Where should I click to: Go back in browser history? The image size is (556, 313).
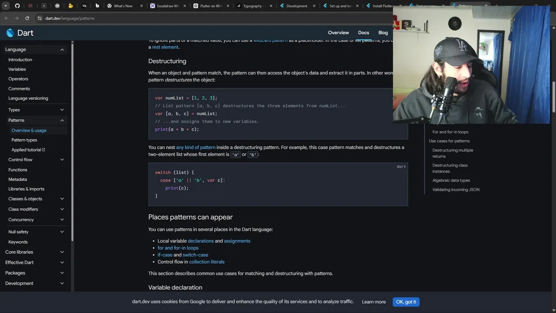point(6,18)
